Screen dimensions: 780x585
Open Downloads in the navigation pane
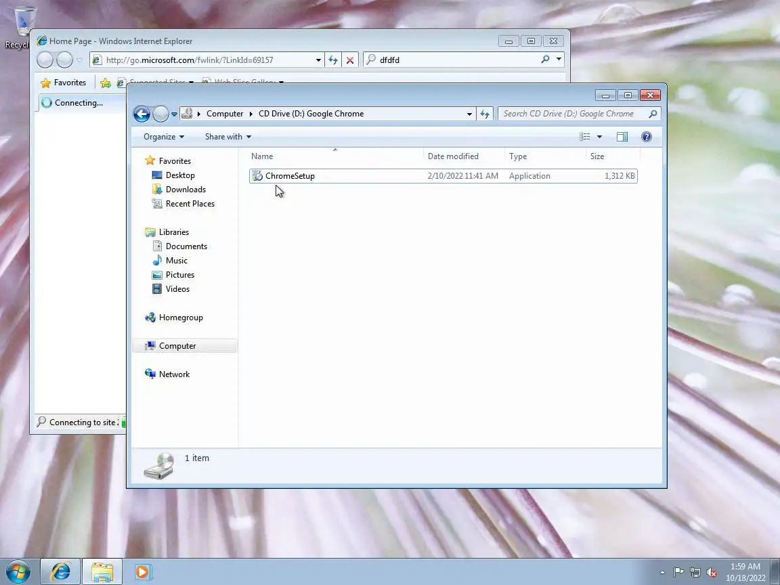[186, 190]
